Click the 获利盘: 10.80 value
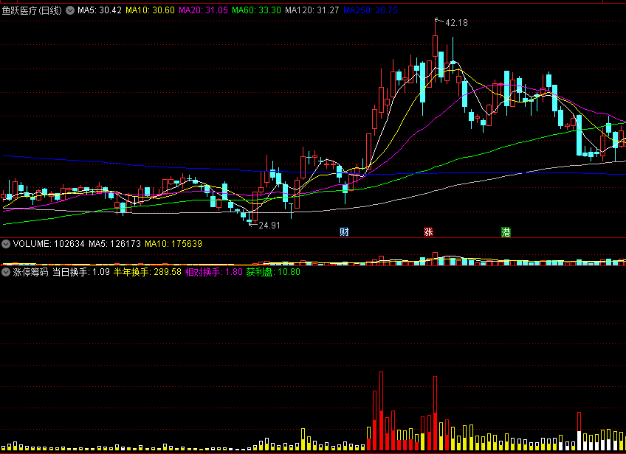 (x=273, y=272)
